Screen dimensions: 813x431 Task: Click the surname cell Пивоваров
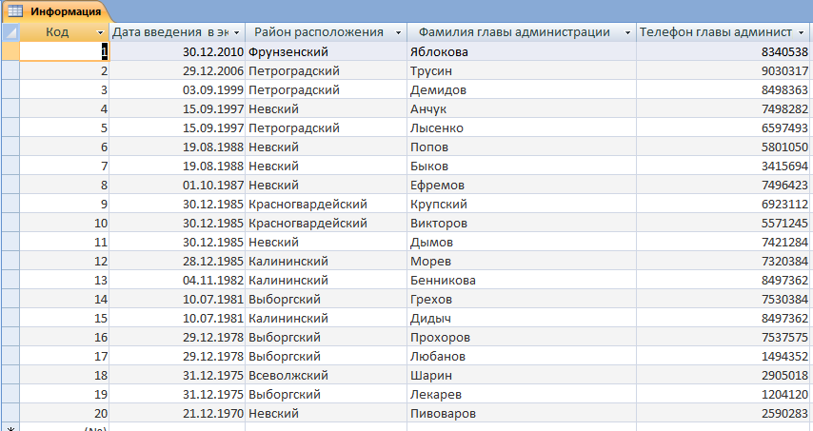522,413
